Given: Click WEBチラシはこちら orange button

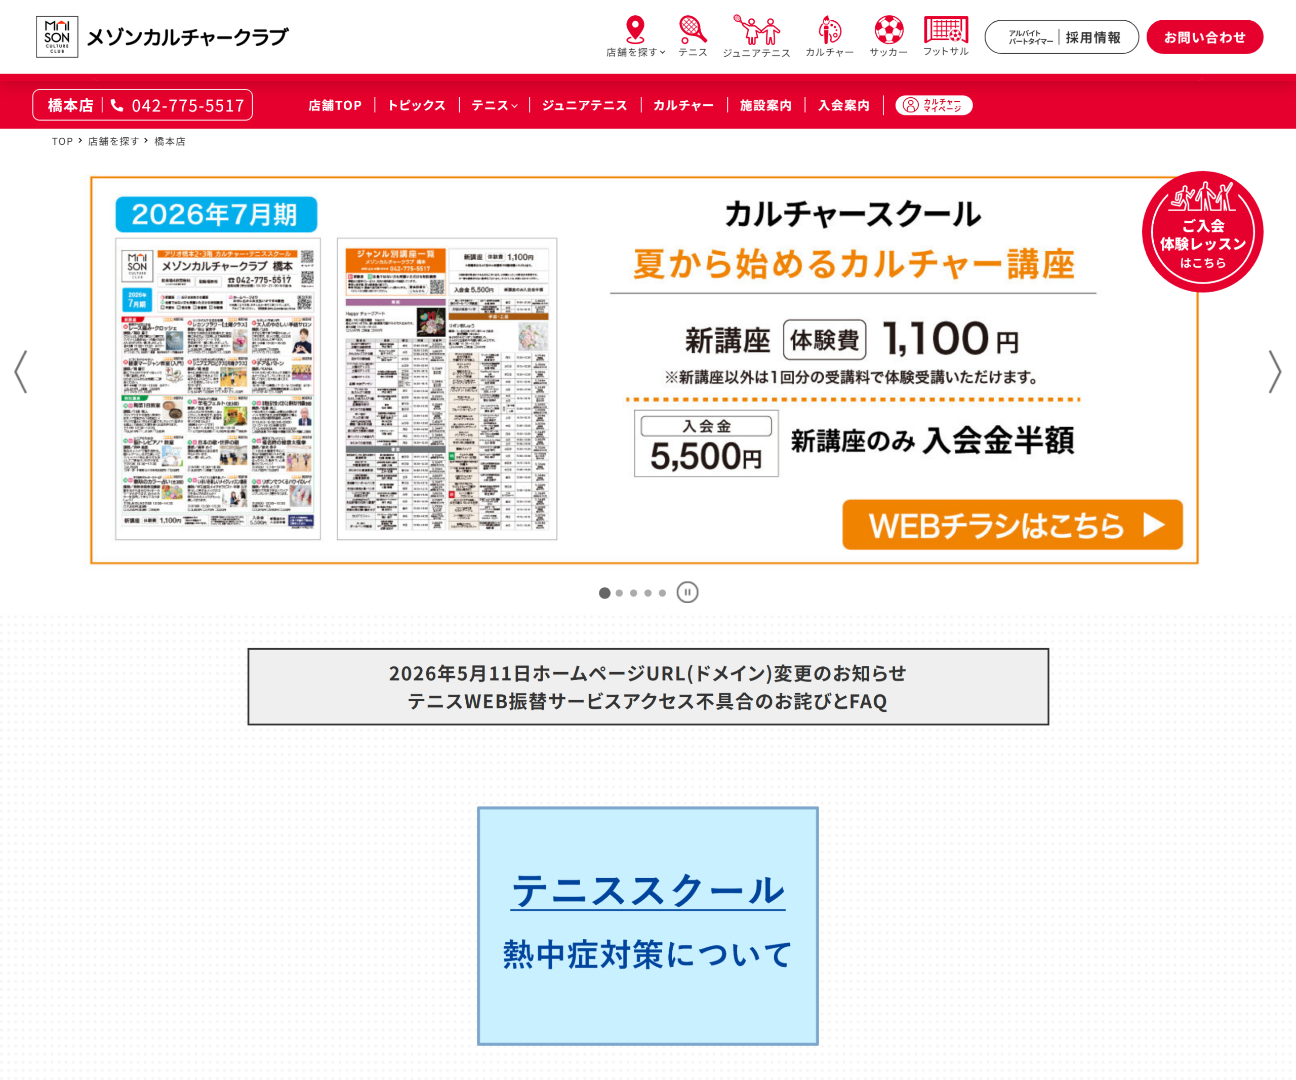Looking at the screenshot, I should coord(1012,525).
